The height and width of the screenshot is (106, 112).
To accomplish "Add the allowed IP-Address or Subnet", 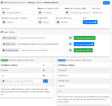I will 45,81.
